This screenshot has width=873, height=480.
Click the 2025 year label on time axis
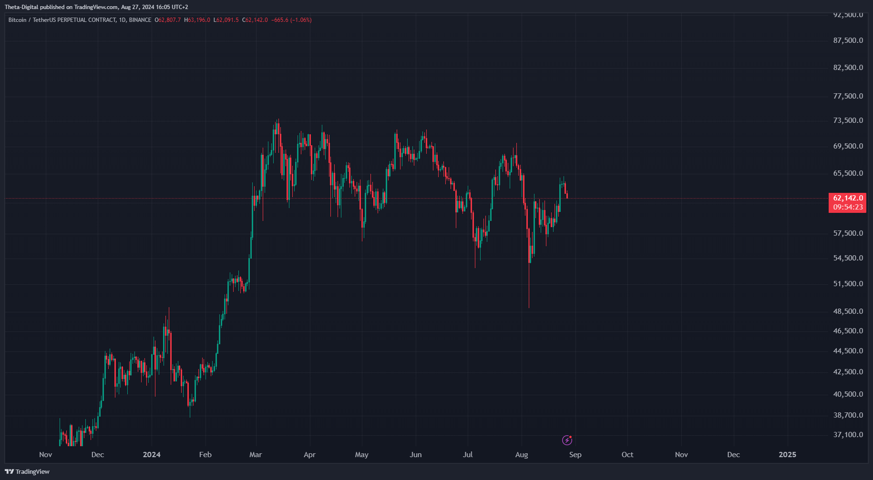pos(787,455)
